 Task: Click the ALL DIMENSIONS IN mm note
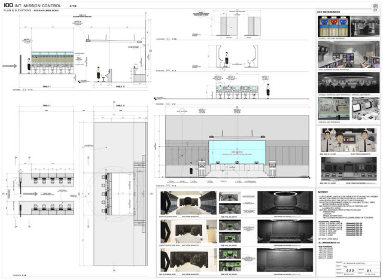[329, 243]
